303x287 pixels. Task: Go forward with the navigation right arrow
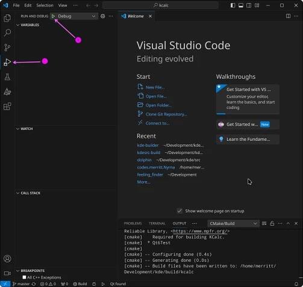(96, 5)
